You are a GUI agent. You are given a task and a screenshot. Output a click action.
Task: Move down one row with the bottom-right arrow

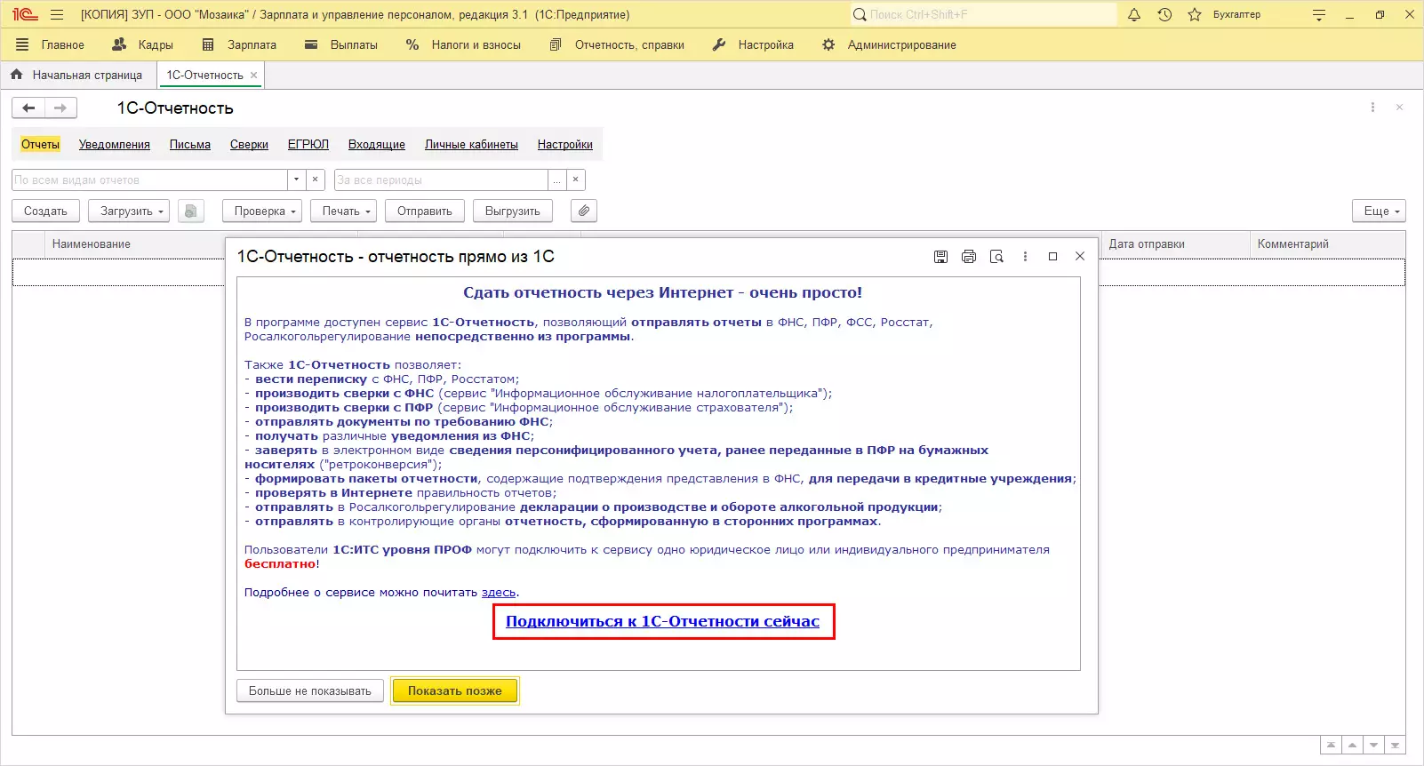[1373, 746]
